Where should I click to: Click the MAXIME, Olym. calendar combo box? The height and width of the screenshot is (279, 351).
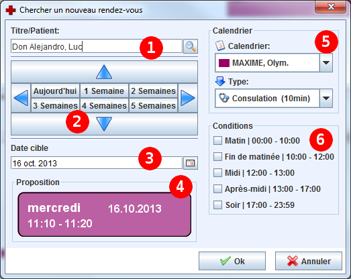274,63
